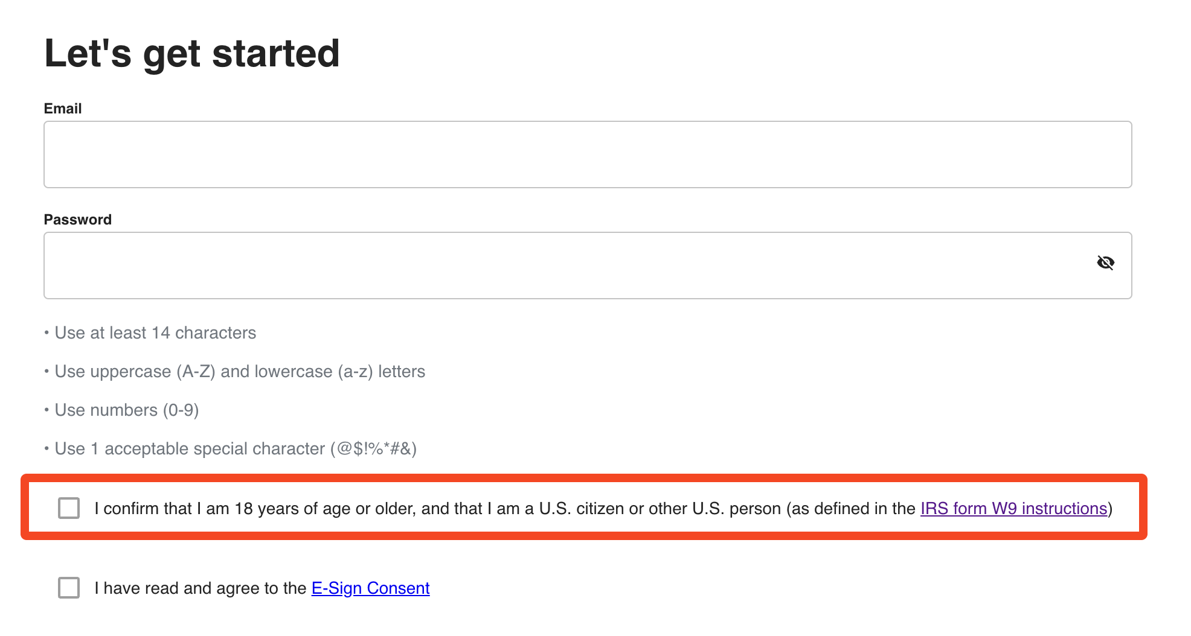Tick the E-Sign Consent agreement checkbox
Viewport: 1191px width, 636px height.
pyautogui.click(x=69, y=588)
